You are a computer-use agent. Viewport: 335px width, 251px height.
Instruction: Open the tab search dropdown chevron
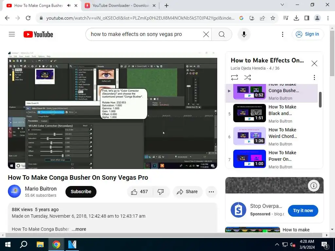click(282, 5)
